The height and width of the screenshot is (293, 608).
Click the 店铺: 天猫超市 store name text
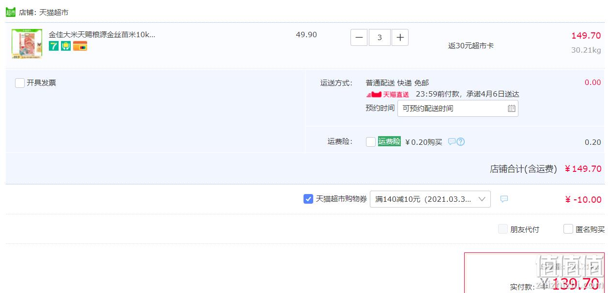[x=44, y=12]
